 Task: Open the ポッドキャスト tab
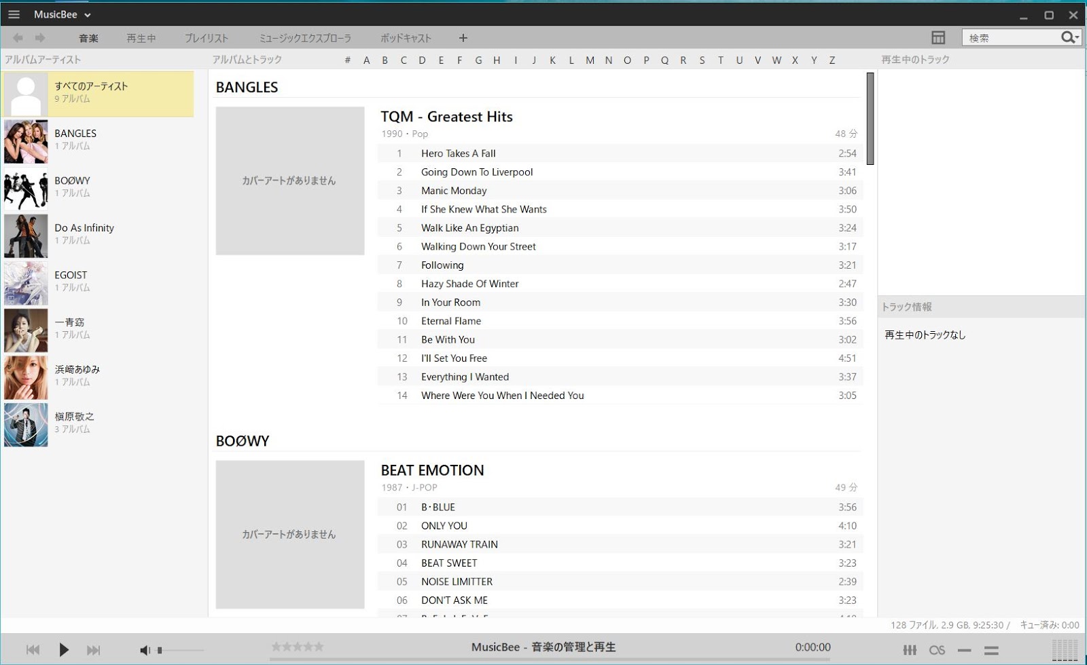[406, 38]
